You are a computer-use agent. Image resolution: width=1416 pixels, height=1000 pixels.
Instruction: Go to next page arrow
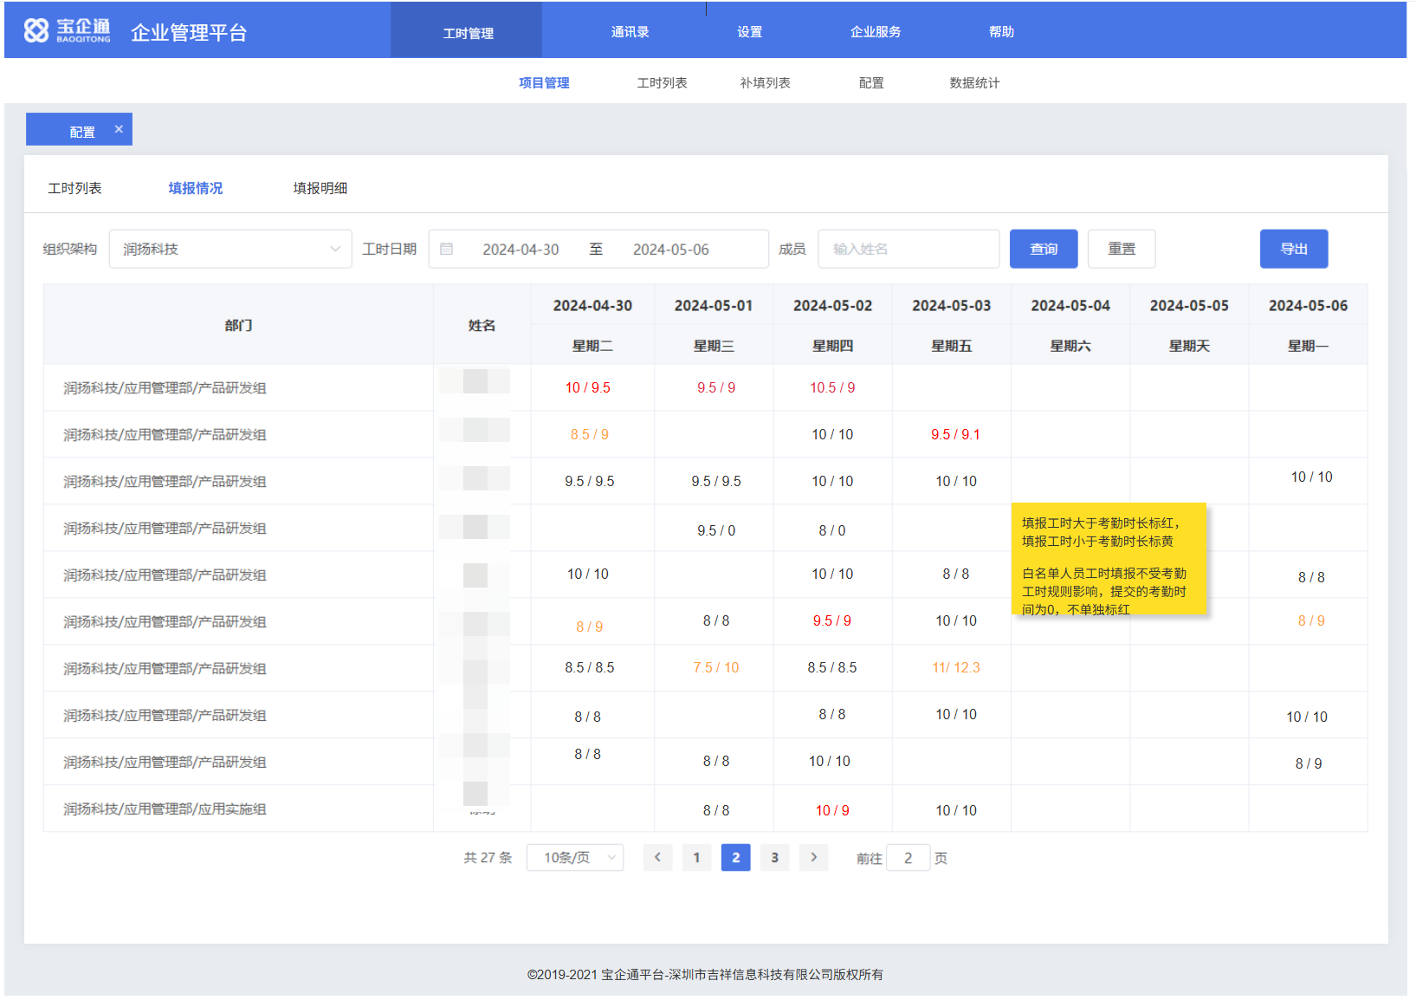click(813, 858)
